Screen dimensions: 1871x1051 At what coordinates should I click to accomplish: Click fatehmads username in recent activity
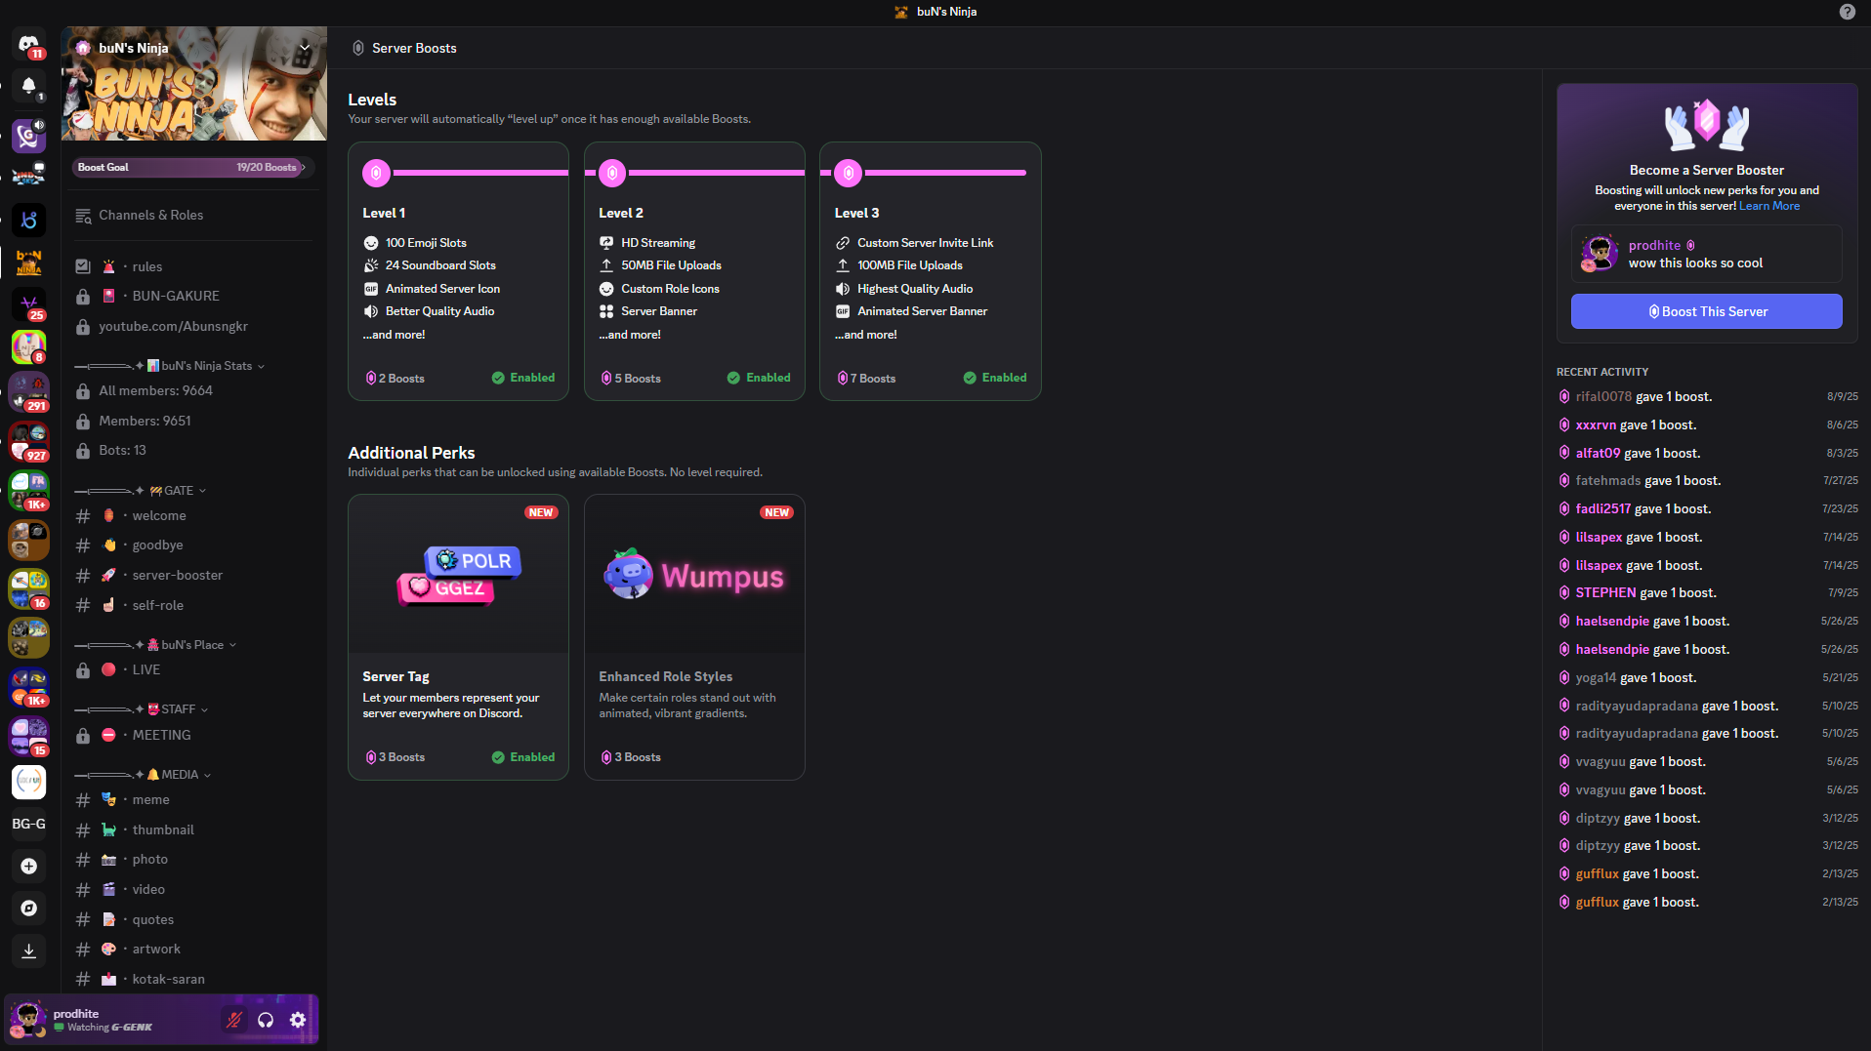(x=1607, y=481)
